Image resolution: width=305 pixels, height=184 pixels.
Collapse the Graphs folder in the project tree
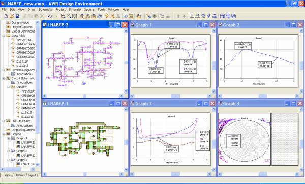coord(4,134)
